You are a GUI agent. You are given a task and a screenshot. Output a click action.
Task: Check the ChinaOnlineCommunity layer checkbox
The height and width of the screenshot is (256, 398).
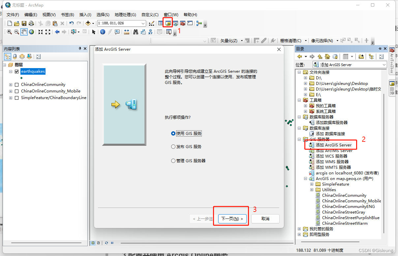tap(17, 85)
